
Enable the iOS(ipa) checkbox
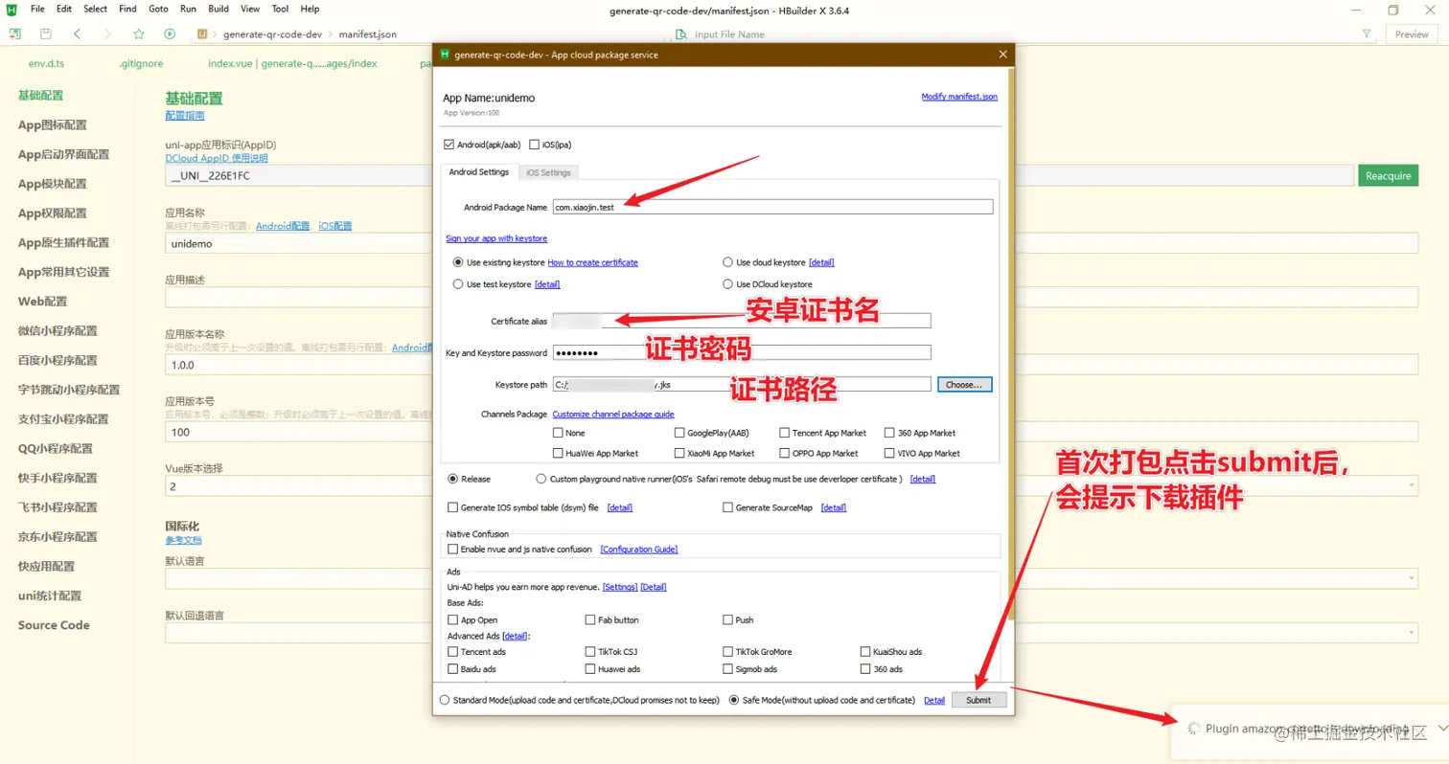(534, 145)
